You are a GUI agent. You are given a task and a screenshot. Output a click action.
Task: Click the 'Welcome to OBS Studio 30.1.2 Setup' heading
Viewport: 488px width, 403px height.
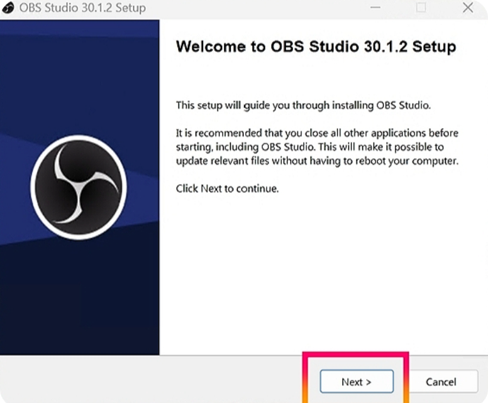pos(316,46)
